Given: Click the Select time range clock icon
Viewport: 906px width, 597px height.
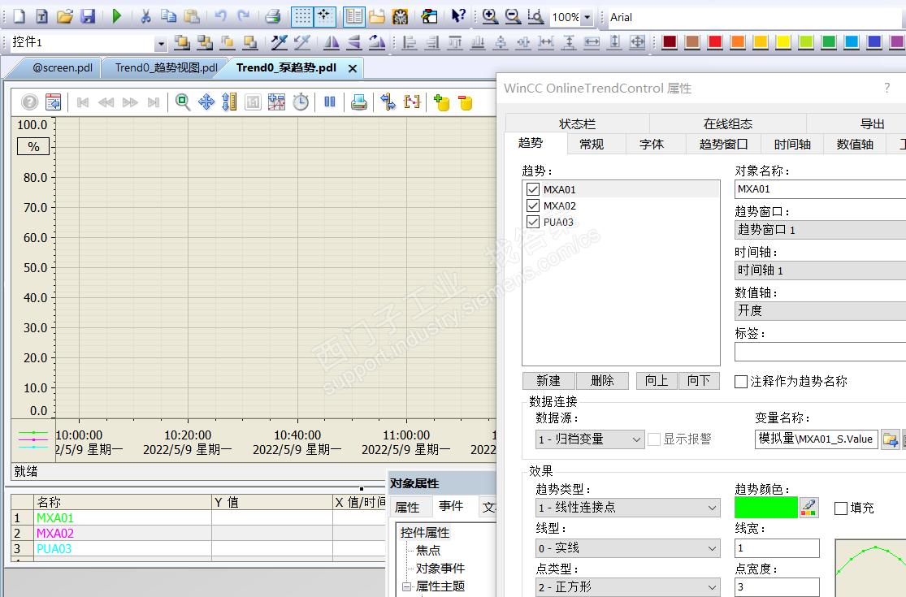Looking at the screenshot, I should pyautogui.click(x=301, y=102).
